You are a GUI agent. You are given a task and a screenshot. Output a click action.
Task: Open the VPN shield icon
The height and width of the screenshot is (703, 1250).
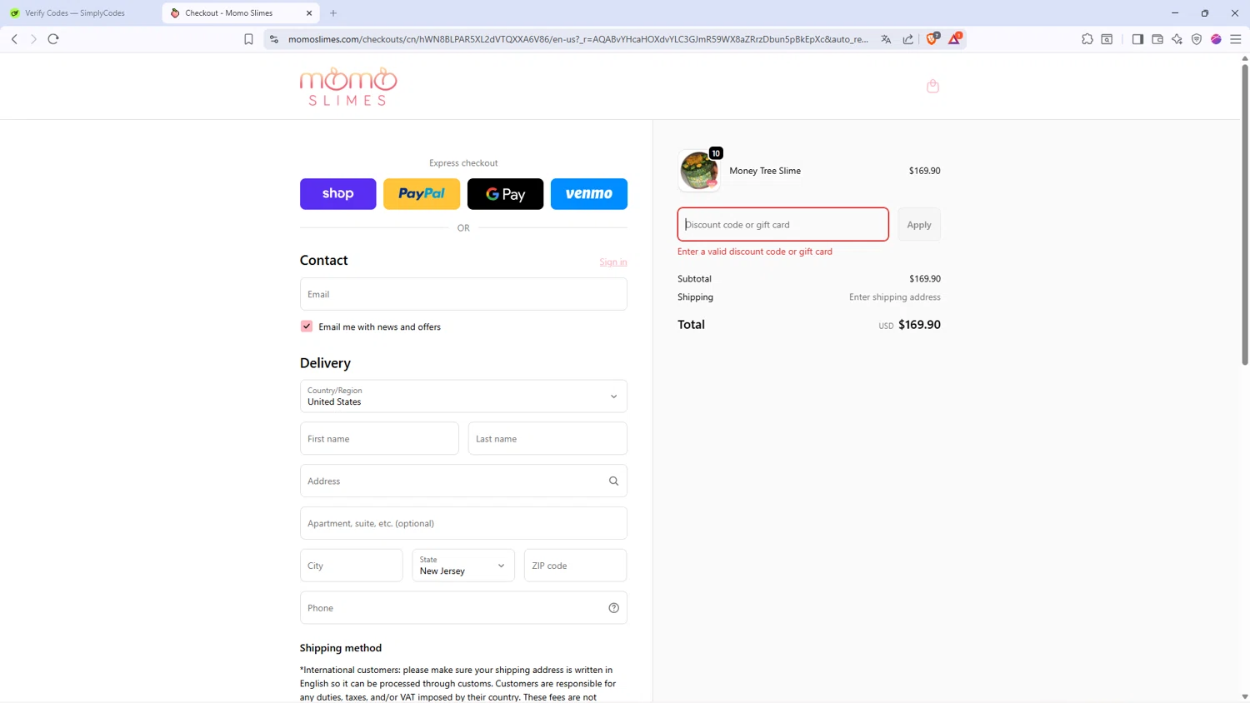1197,39
